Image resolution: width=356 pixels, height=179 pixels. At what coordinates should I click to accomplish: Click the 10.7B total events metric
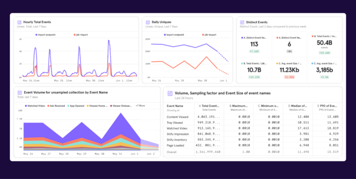[254, 70]
